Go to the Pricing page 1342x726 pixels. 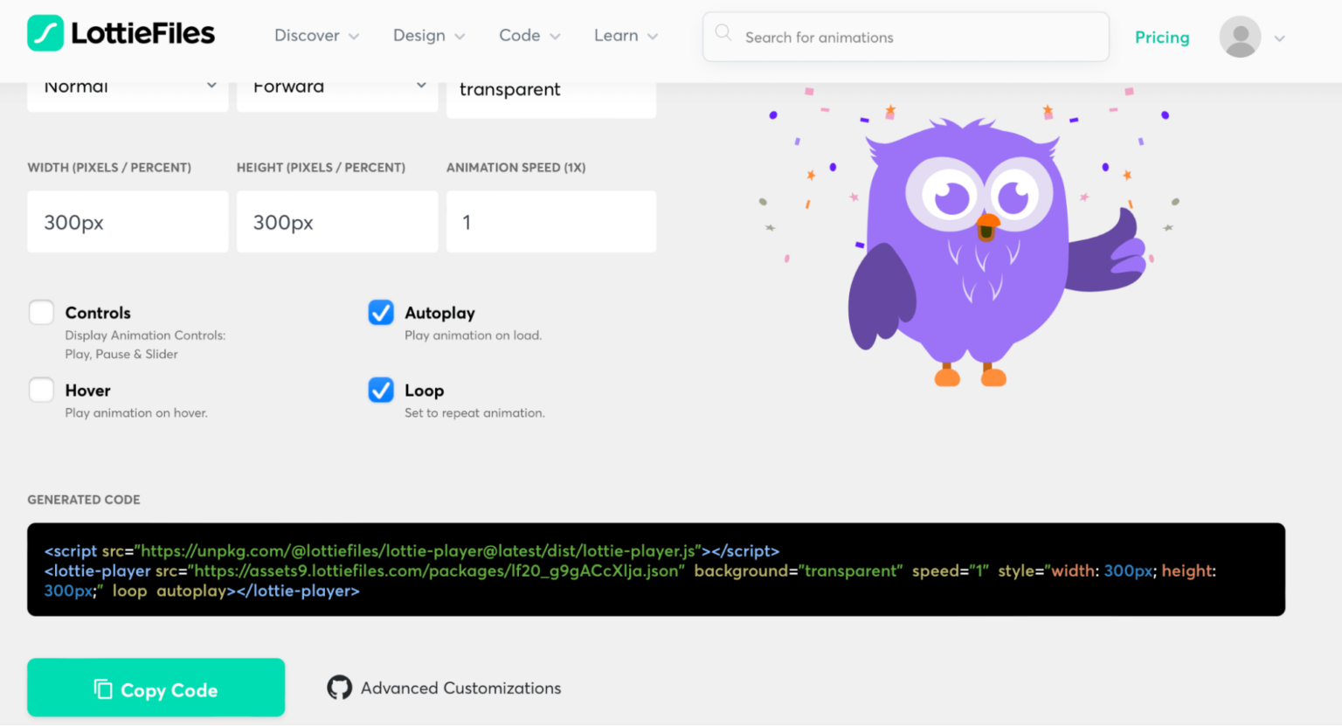click(1162, 38)
